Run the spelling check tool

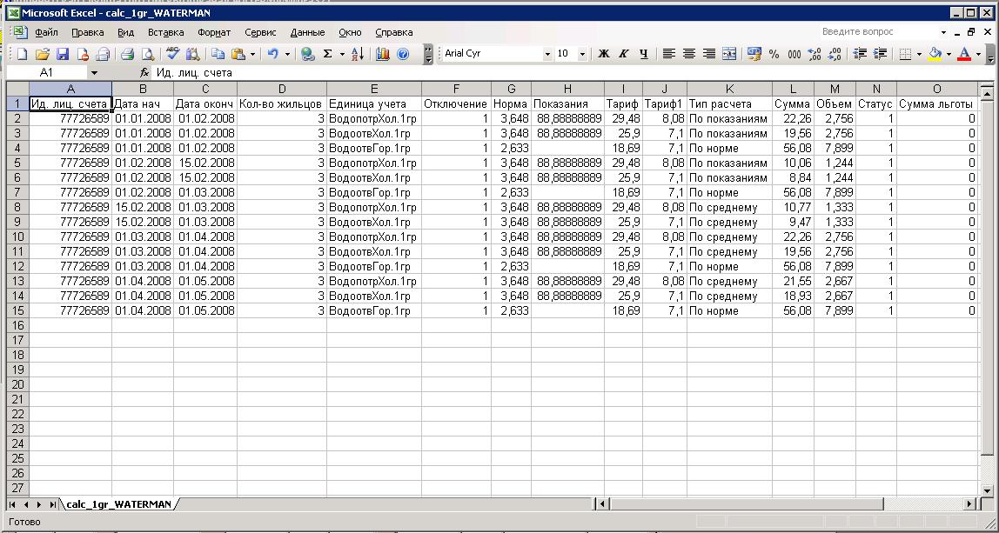(x=173, y=54)
